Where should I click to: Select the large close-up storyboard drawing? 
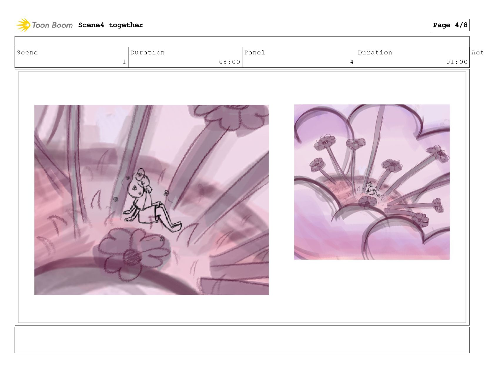point(151,200)
